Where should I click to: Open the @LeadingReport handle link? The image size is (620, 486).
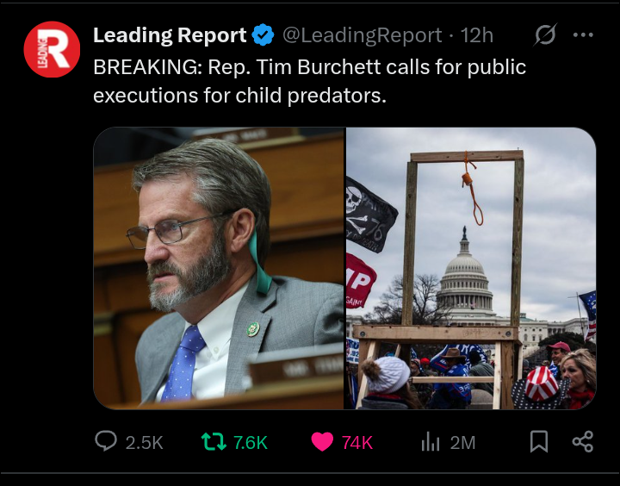point(362,35)
